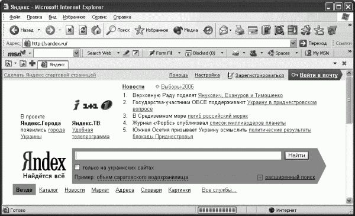Image resolution: width=355 pixels, height=216 pixels.
Task: Expand the Form Fill dropdown arrow
Action: pyautogui.click(x=179, y=53)
